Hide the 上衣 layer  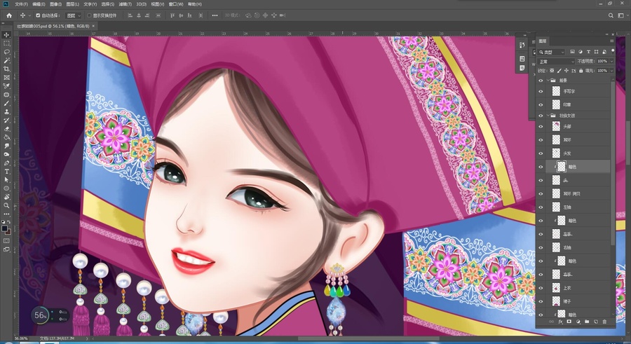[541, 288]
